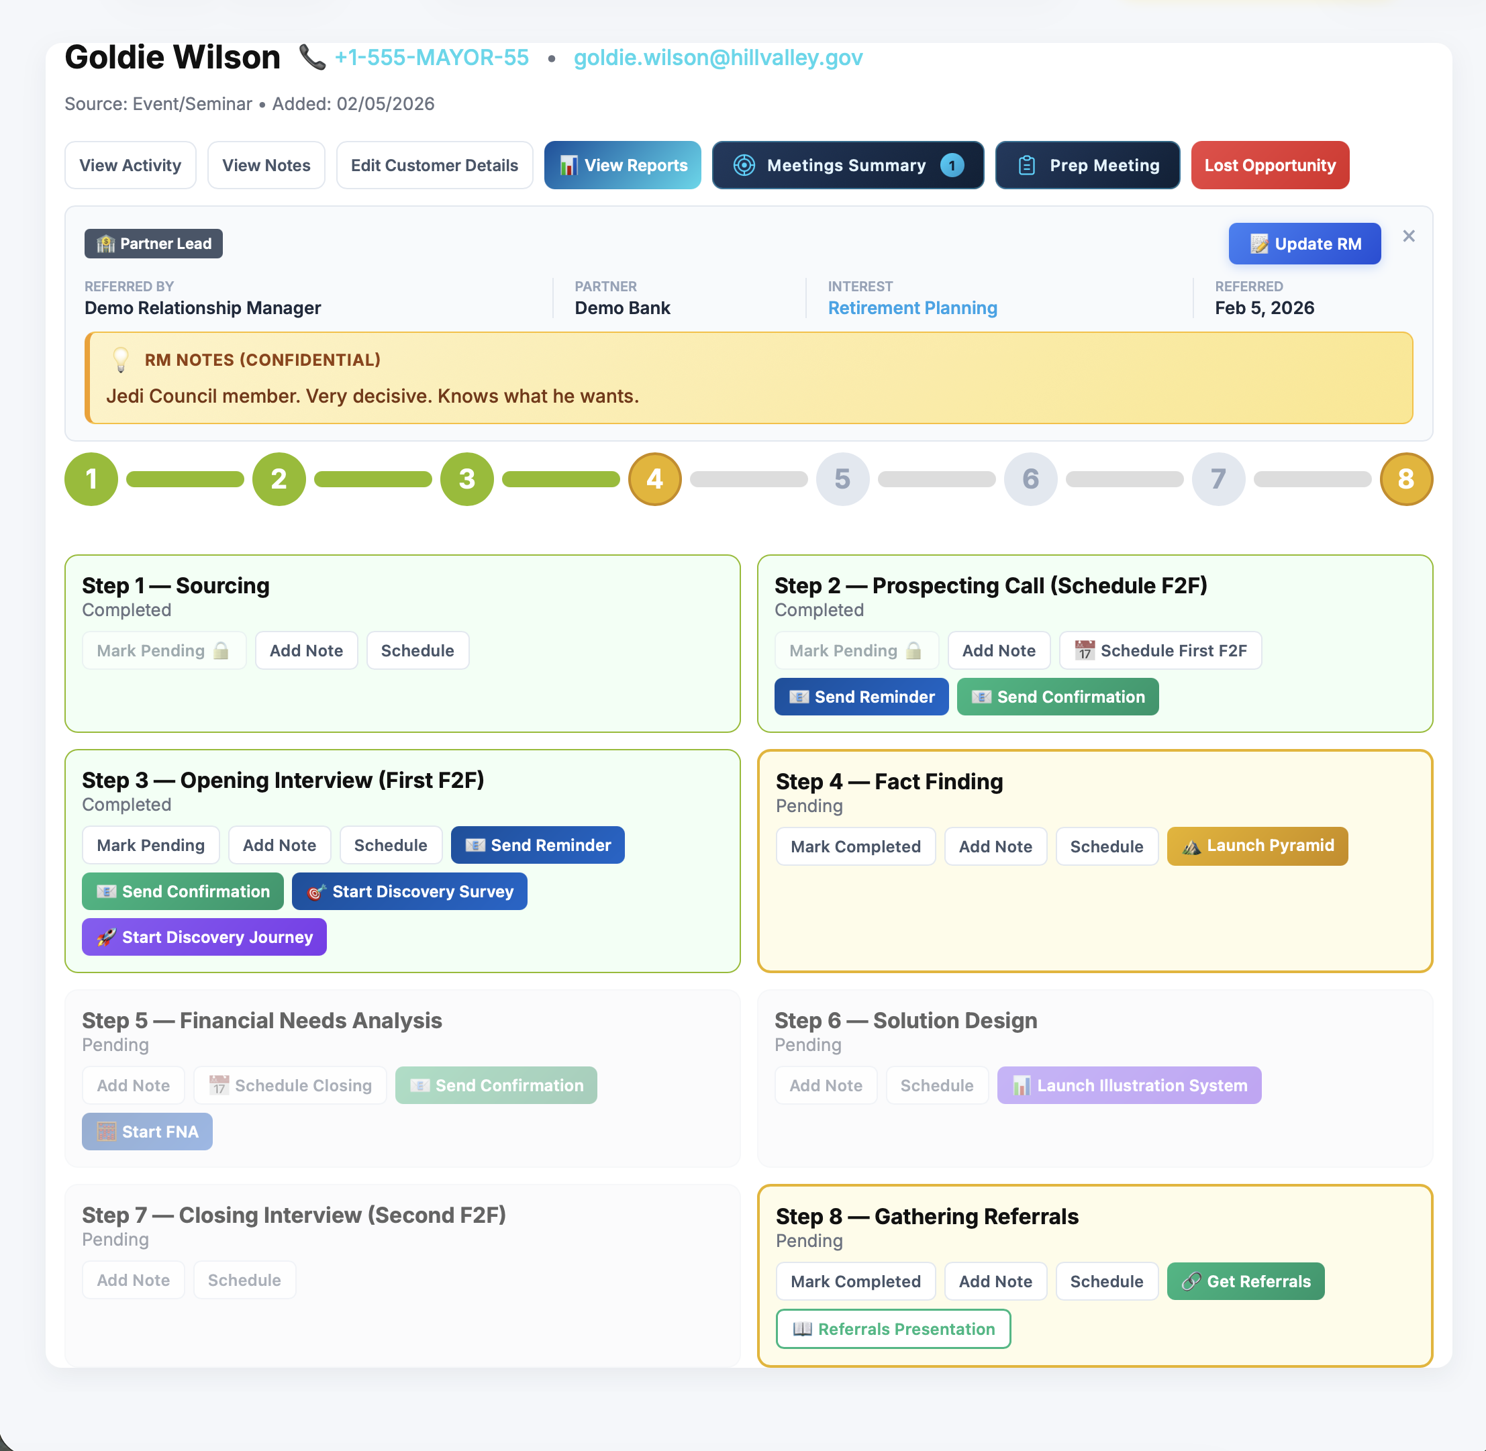This screenshot has height=1451, width=1486.
Task: Click the Get Referrals link icon
Action: click(1191, 1282)
